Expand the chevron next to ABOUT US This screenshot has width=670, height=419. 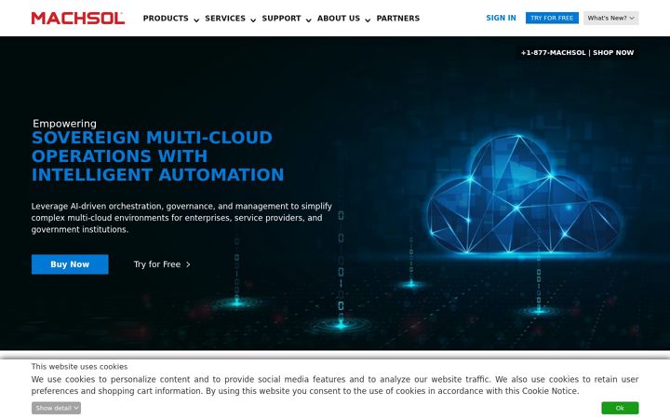click(x=368, y=20)
